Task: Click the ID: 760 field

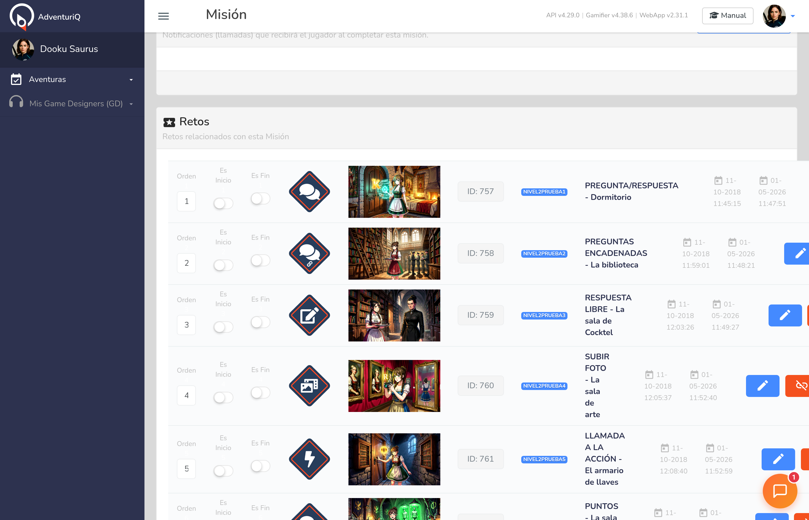Action: 480,386
